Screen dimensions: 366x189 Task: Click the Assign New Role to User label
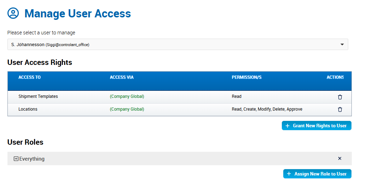coord(320,174)
